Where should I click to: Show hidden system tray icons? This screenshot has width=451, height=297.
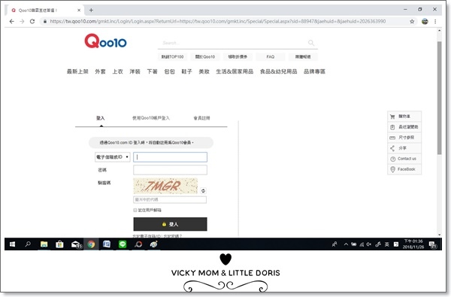[346, 244]
